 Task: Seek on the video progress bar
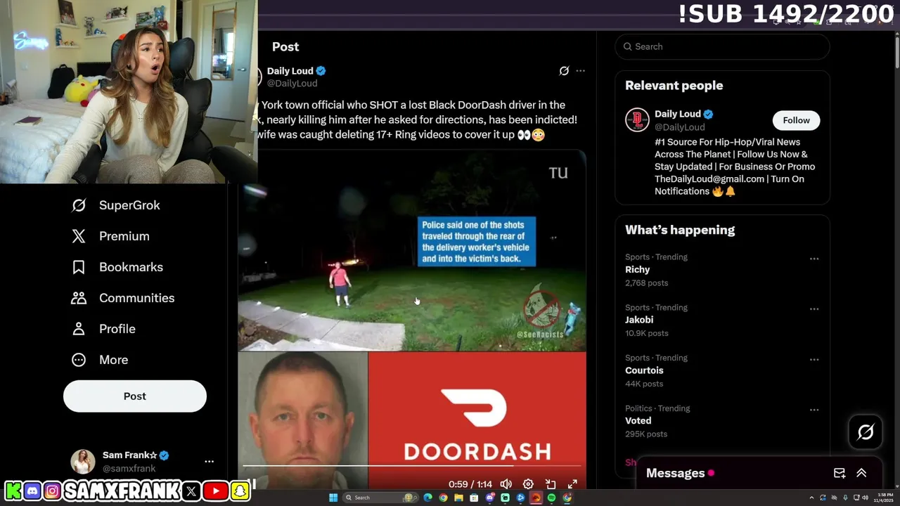click(412, 465)
